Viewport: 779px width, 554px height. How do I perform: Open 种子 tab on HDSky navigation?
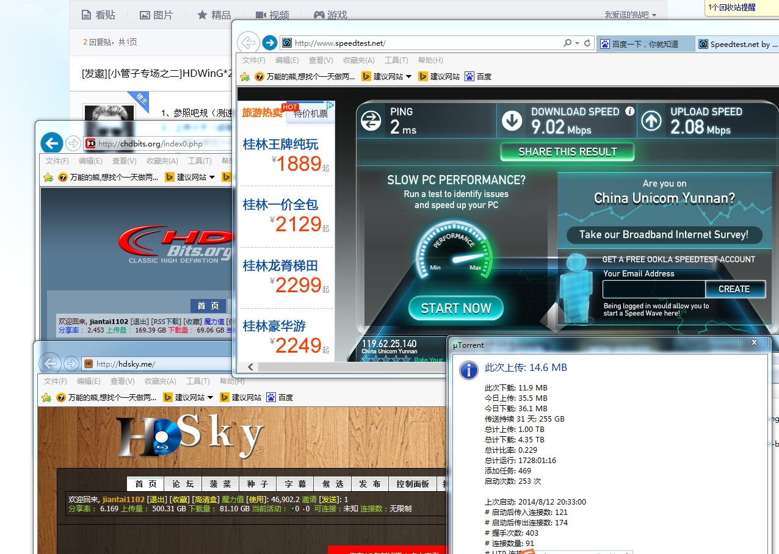click(258, 484)
